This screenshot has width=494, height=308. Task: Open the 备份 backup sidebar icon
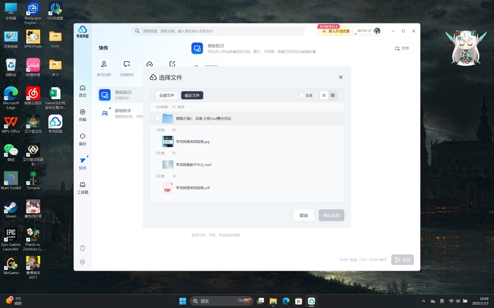pyautogui.click(x=83, y=139)
